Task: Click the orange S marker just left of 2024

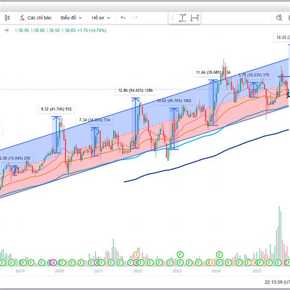Action: pos(212,262)
